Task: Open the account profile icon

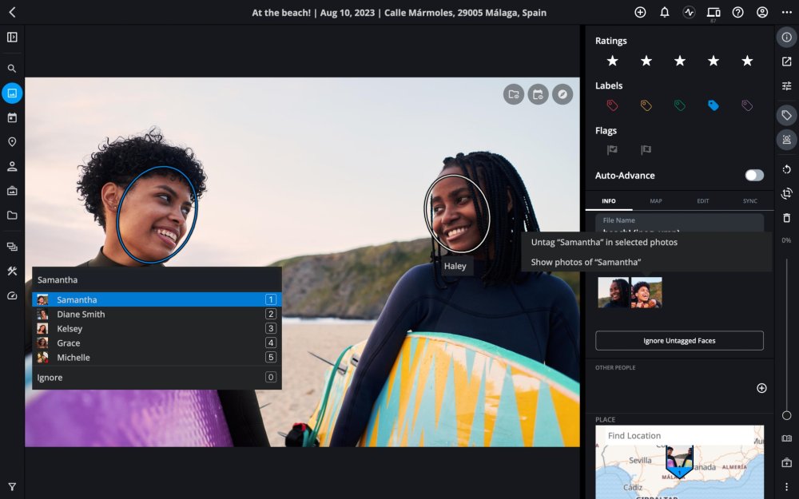Action: click(762, 12)
